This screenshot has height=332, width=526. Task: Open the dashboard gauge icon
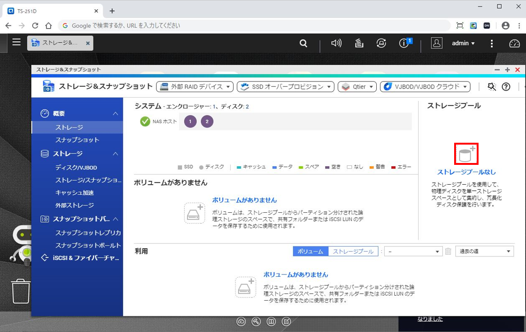click(514, 43)
